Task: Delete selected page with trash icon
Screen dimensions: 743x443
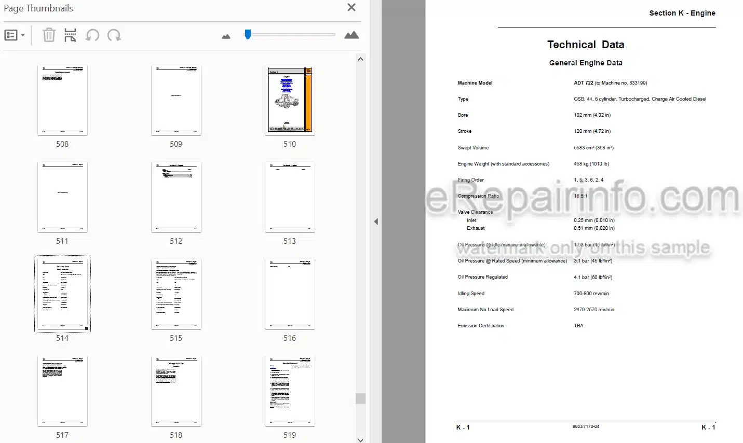Action: (x=49, y=35)
